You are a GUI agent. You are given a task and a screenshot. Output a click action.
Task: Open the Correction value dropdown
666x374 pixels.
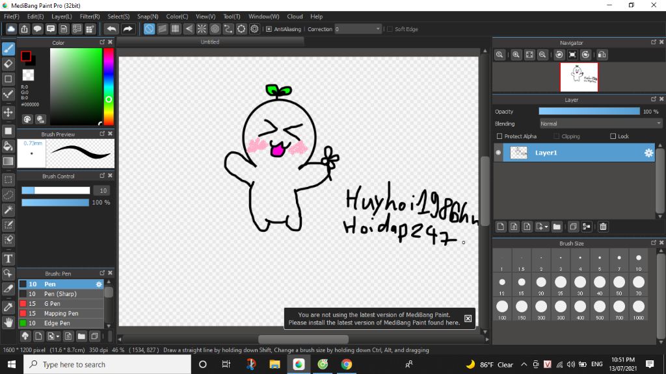click(x=378, y=29)
